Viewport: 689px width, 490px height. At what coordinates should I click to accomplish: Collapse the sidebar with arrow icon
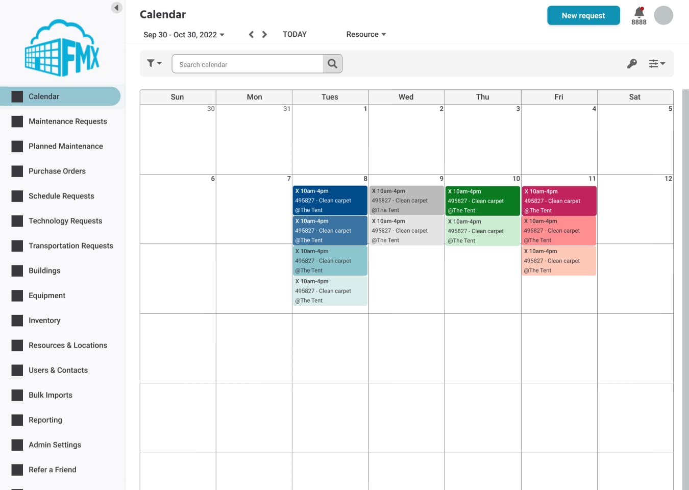coord(116,8)
